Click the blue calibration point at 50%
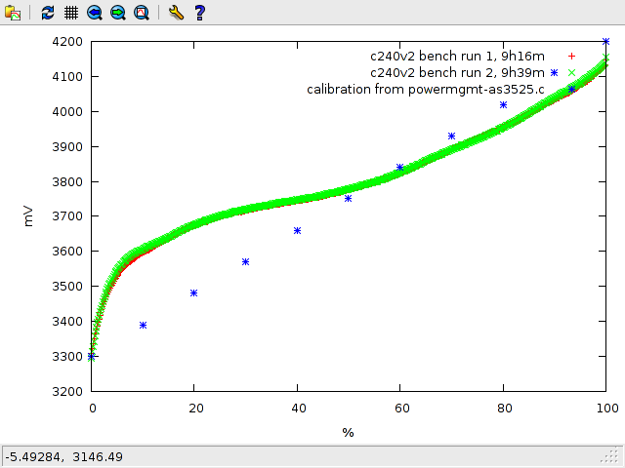The image size is (625, 468). pyautogui.click(x=348, y=198)
